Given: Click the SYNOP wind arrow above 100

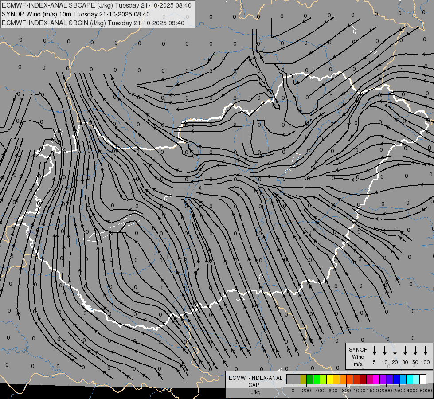Looking at the screenshot, I should 426,351.
